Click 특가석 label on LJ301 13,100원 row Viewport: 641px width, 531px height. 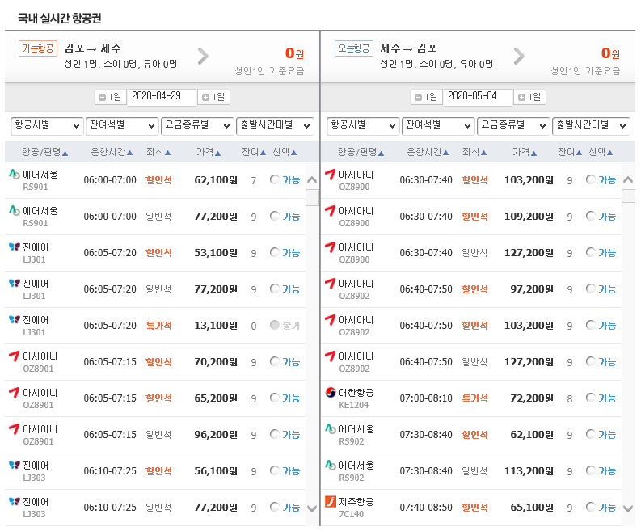coord(158,326)
